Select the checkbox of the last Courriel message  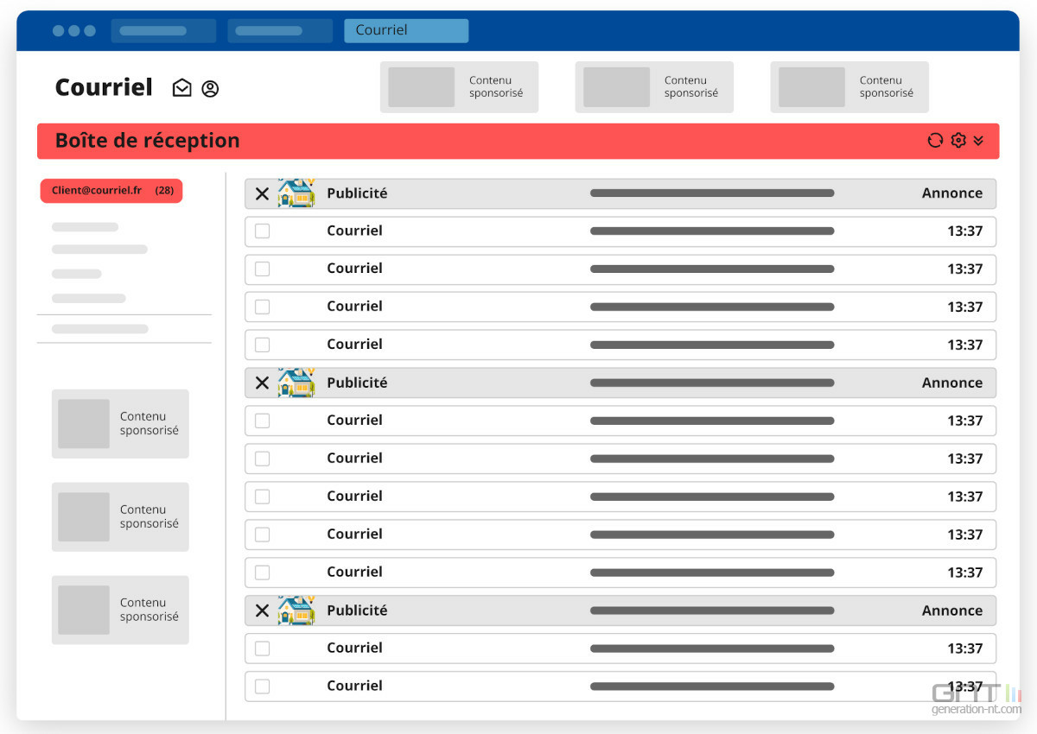click(x=263, y=687)
